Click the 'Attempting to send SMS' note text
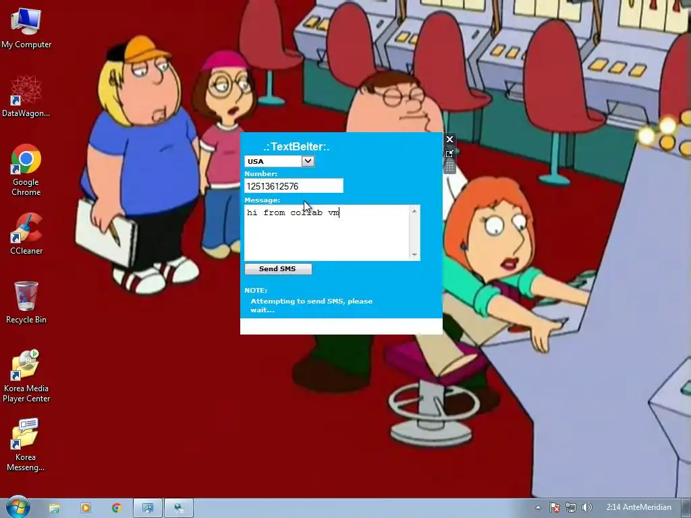Viewport: 691px width, 518px height. point(312,306)
